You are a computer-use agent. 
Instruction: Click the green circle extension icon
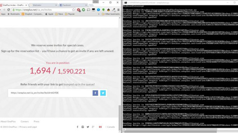click(84, 10)
